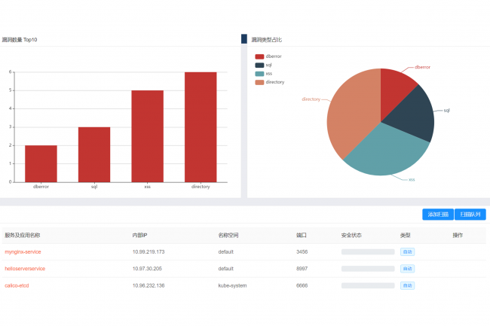Viewport: 490px width, 326px height.
Task: Select the directory bar in bar chart
Action: [x=201, y=126]
